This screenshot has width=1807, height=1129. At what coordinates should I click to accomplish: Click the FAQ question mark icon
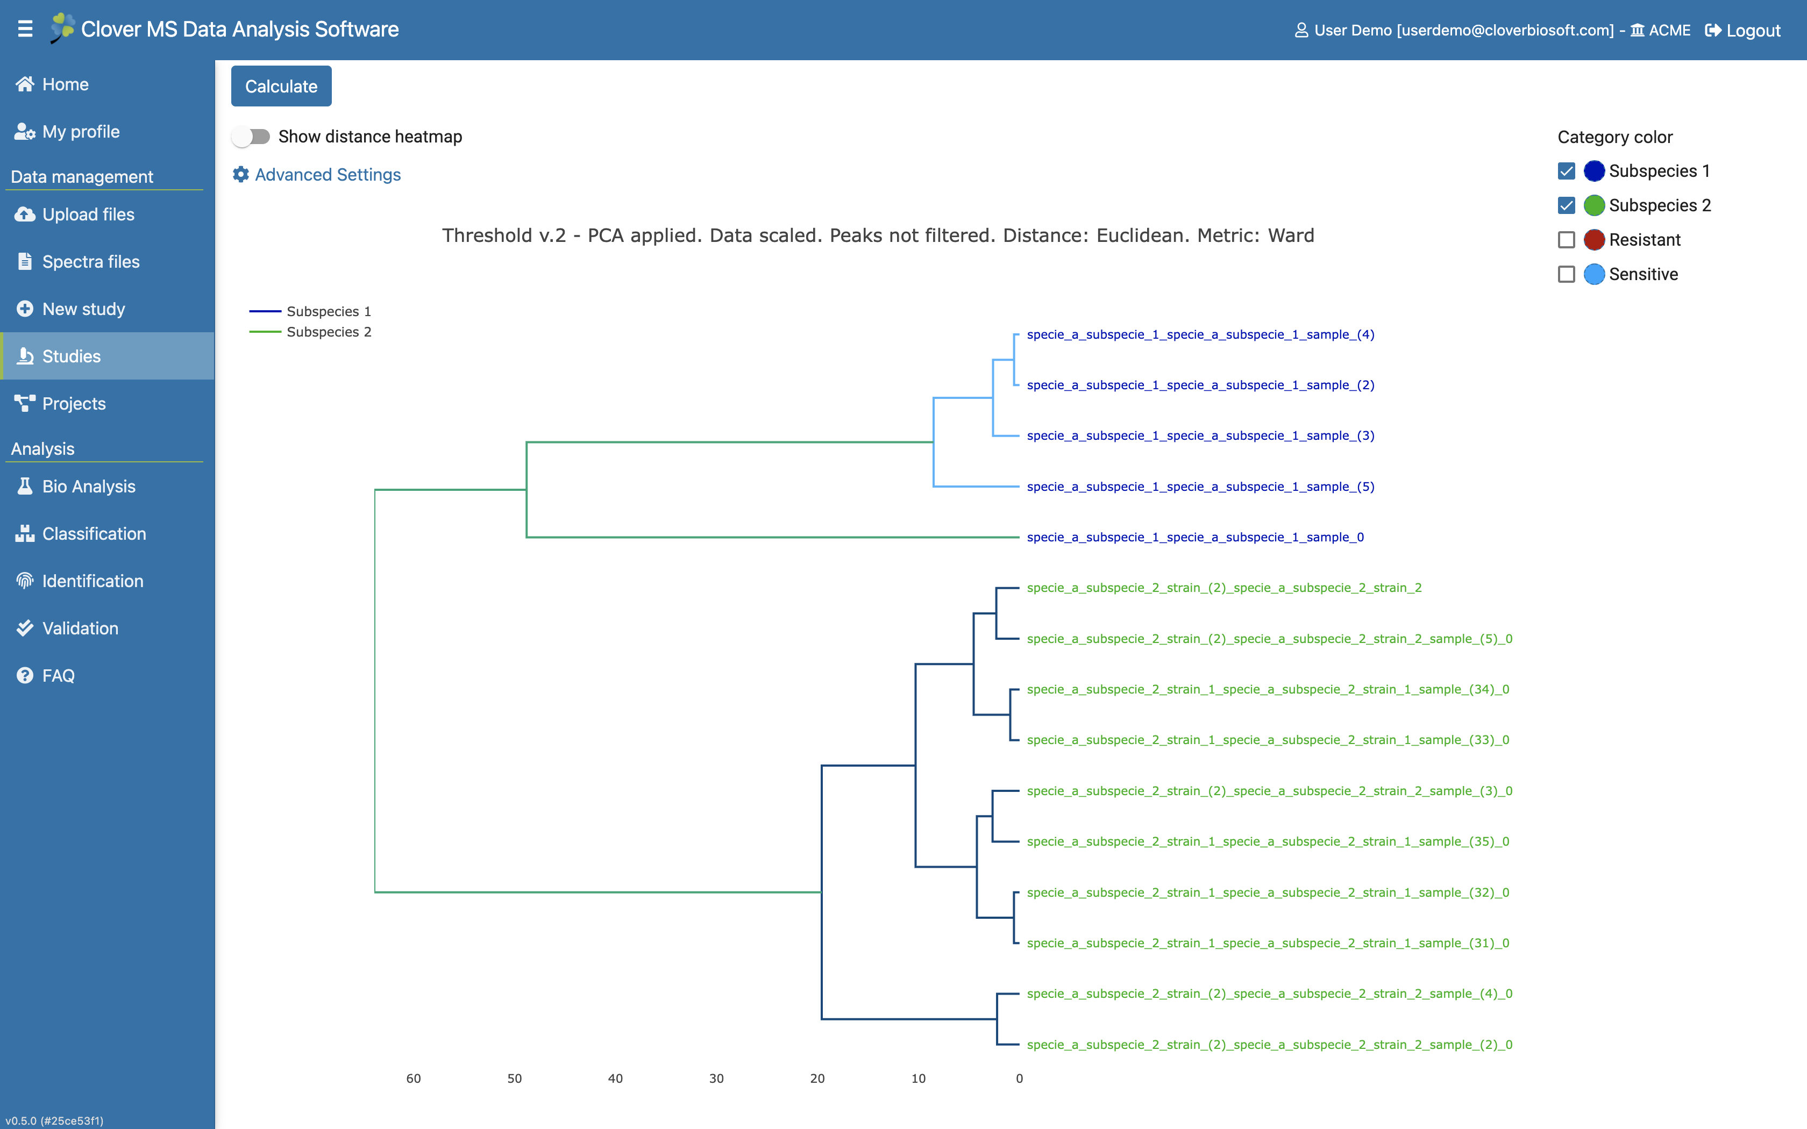pos(25,675)
